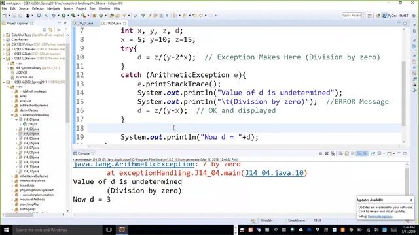Toggle Scroll Lock in Console toolbar
Viewport: 419px width, 235px height.
click(346, 154)
